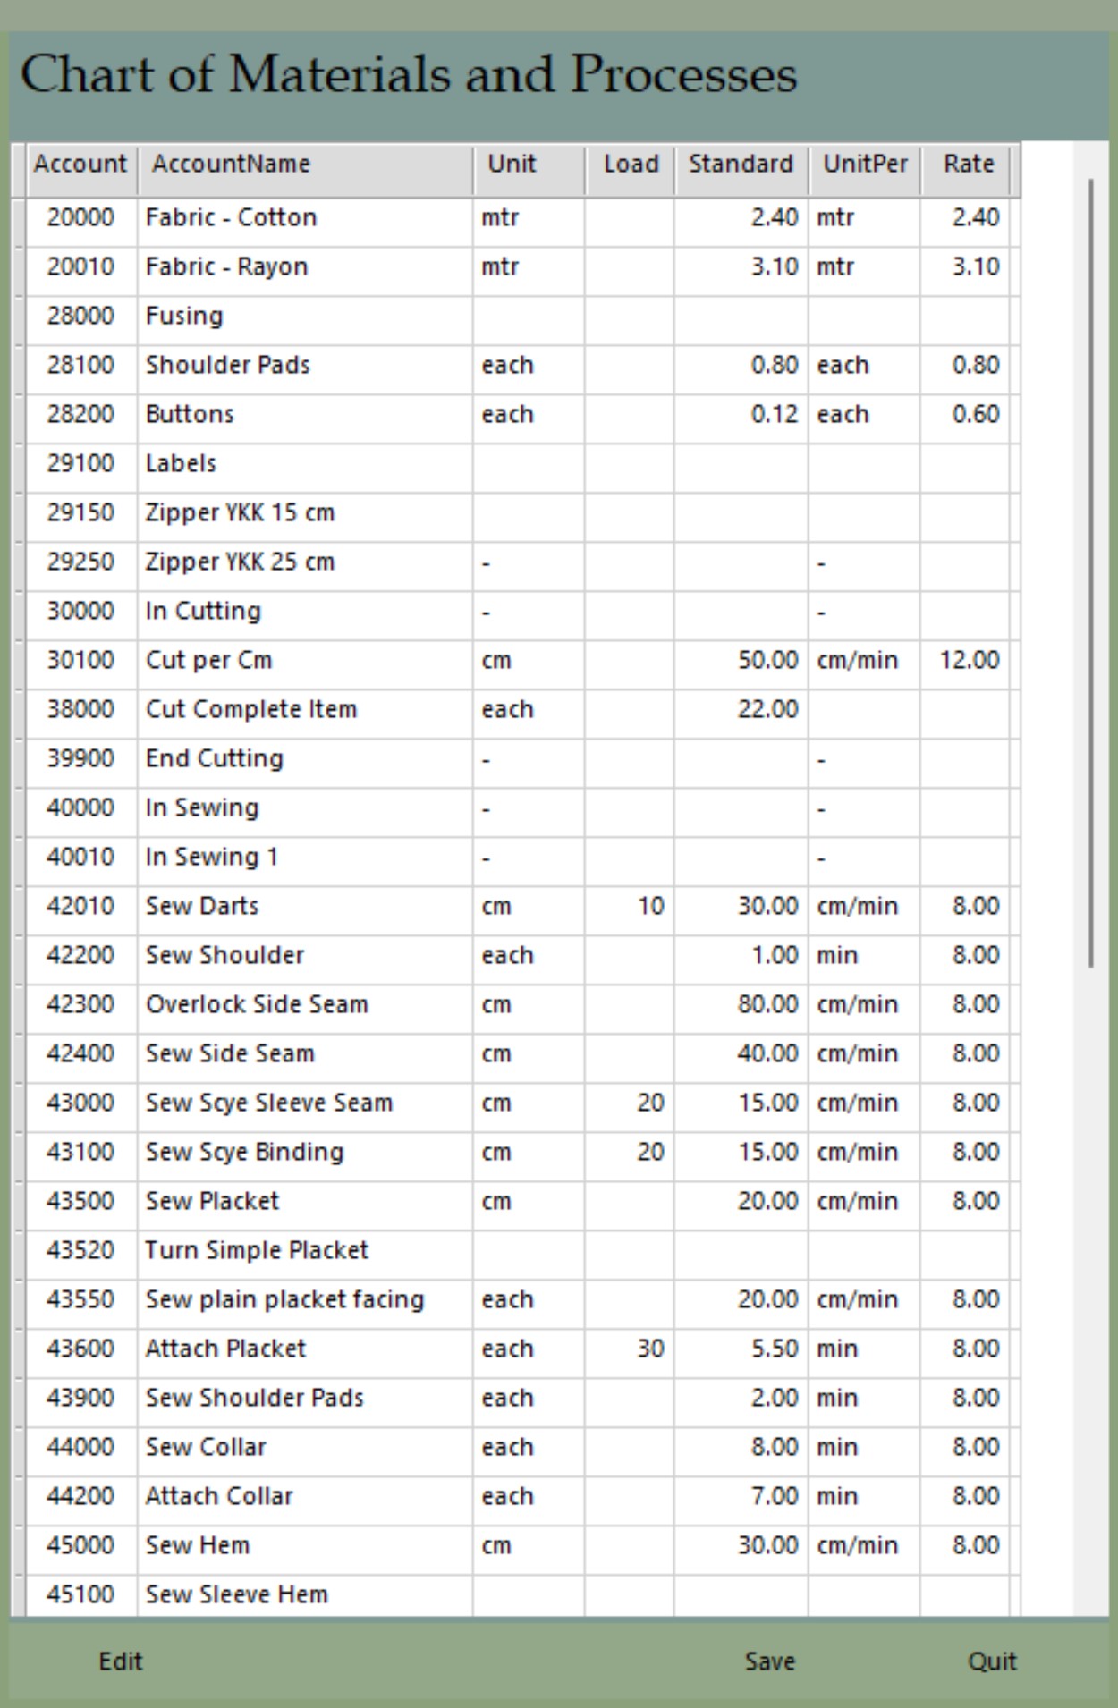Click the Rate column header
Viewport: 1118px width, 1708px height.
point(968,165)
